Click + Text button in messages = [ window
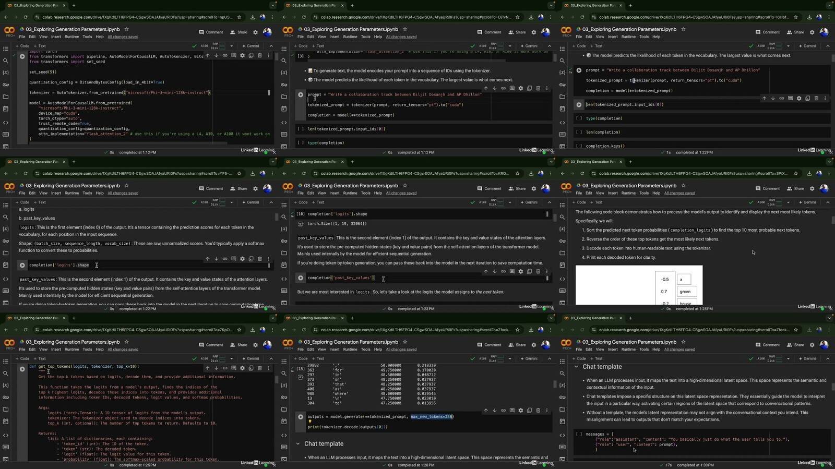The image size is (835, 469). click(597, 358)
